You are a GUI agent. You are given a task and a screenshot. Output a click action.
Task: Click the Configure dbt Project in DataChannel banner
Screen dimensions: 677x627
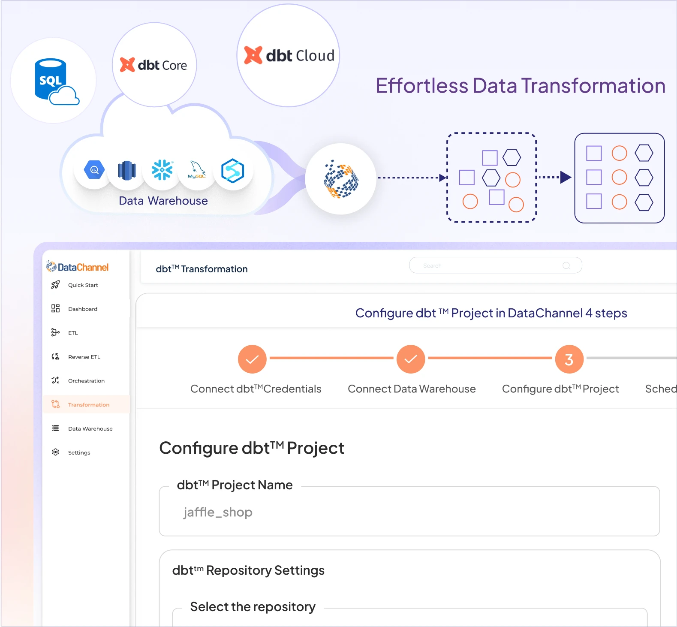pyautogui.click(x=491, y=313)
